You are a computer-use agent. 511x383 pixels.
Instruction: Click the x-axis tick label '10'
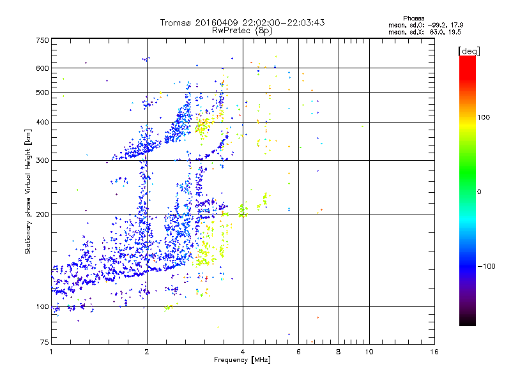[x=369, y=352]
